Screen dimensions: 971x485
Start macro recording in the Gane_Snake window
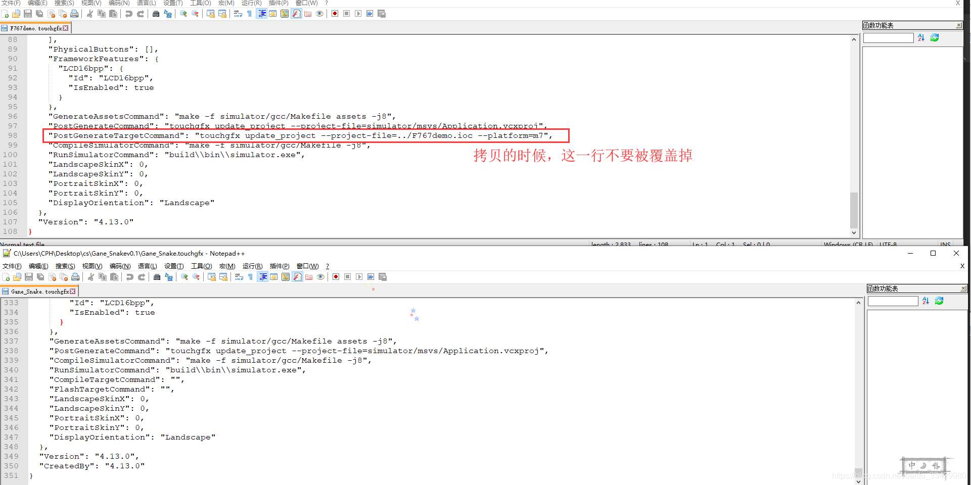point(336,277)
